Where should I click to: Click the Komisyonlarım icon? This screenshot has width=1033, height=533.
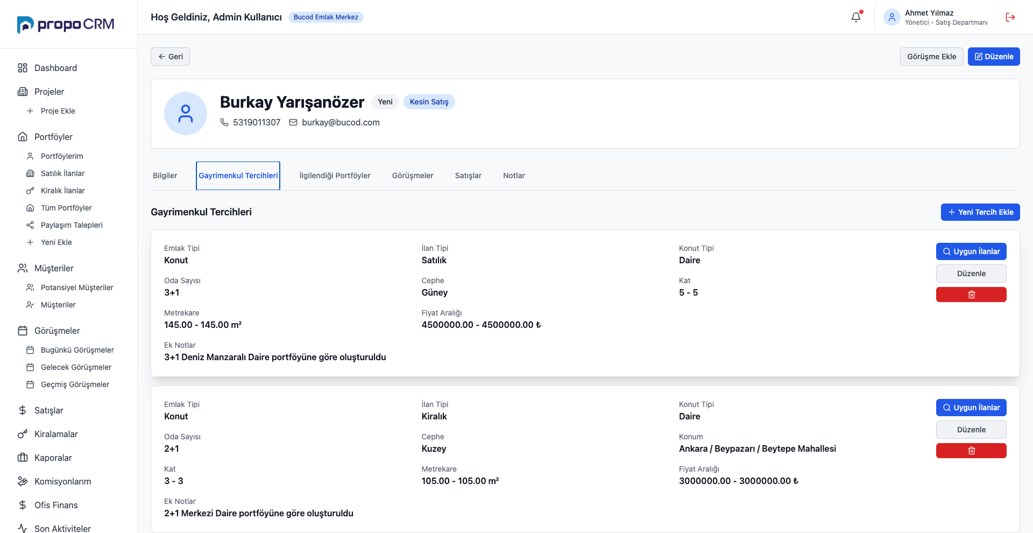click(x=23, y=481)
